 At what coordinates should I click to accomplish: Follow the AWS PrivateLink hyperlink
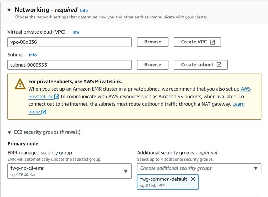click(246, 89)
